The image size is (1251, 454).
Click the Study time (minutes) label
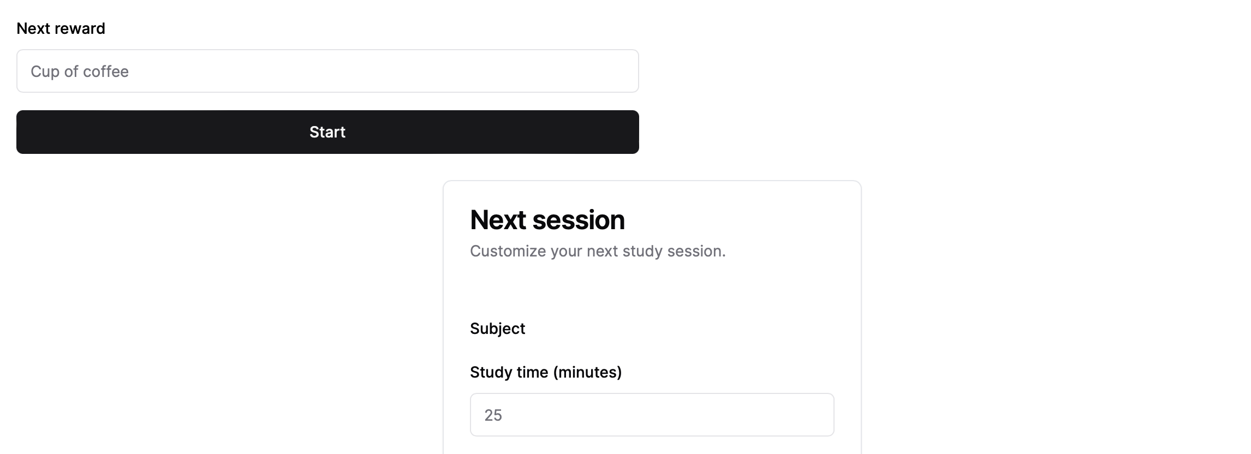click(x=546, y=372)
